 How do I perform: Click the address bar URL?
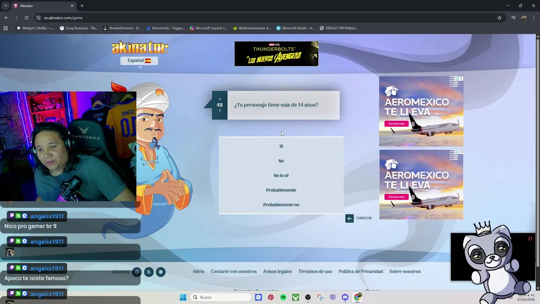pyautogui.click(x=63, y=18)
